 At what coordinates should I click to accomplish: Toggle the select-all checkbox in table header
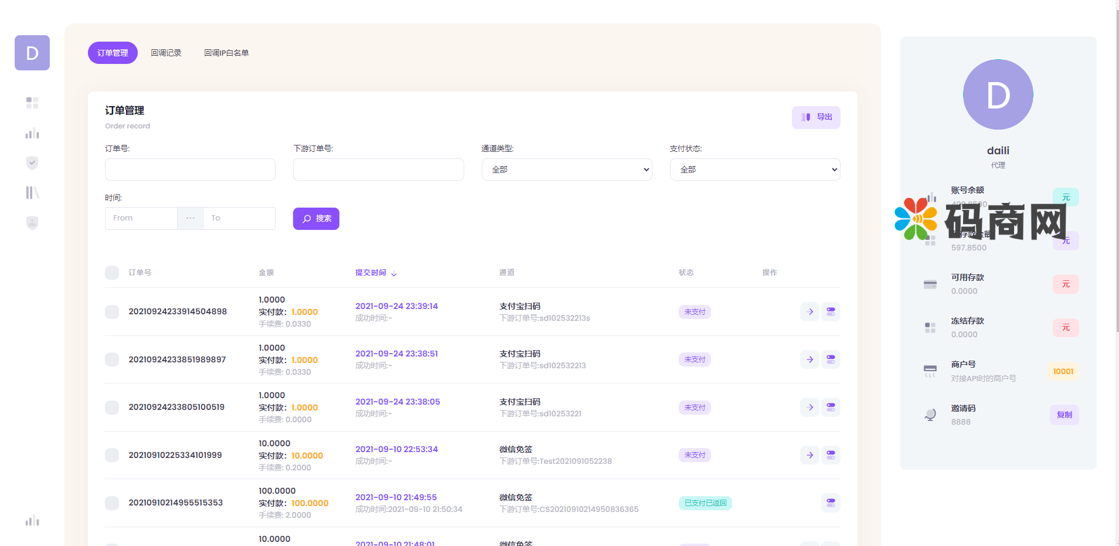click(112, 273)
